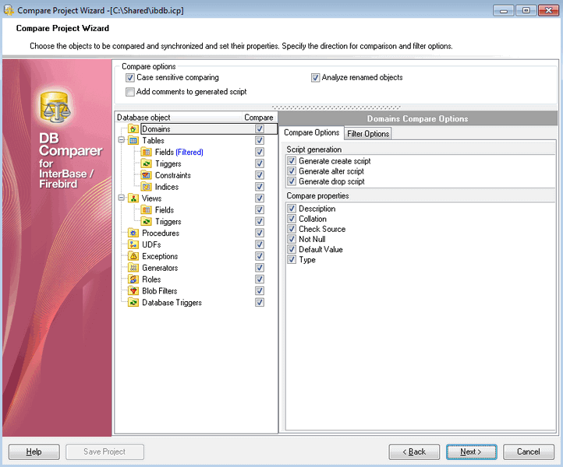Uncheck the Check Source property
The width and height of the screenshot is (563, 467).
(292, 229)
